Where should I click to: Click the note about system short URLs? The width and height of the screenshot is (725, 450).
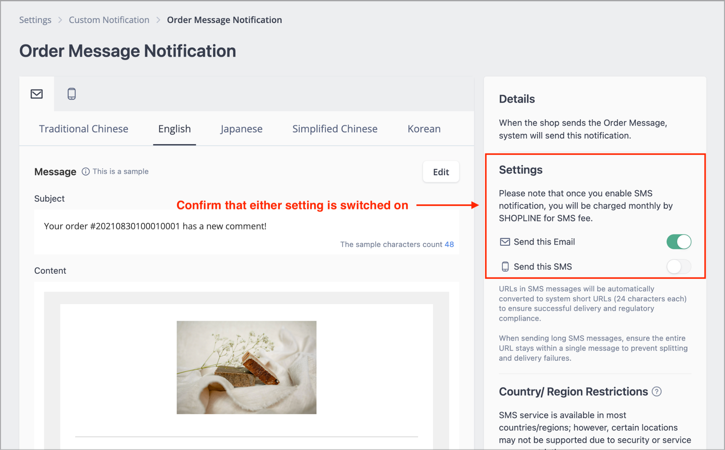click(x=593, y=303)
